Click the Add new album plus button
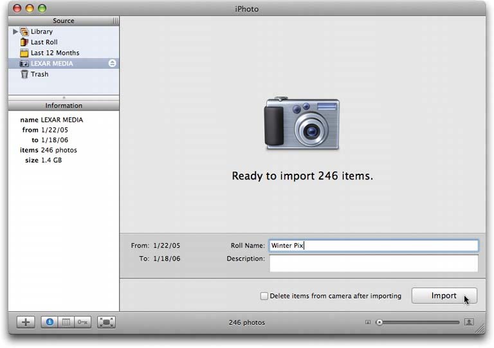Viewport: 494px width, 348px height. tap(24, 322)
